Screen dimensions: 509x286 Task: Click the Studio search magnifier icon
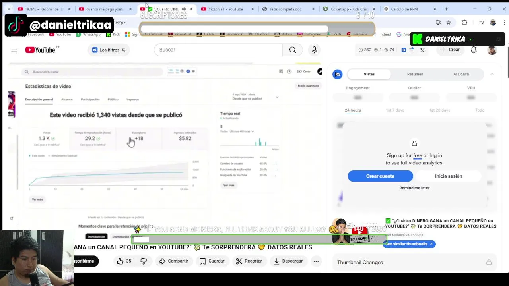(x=27, y=72)
